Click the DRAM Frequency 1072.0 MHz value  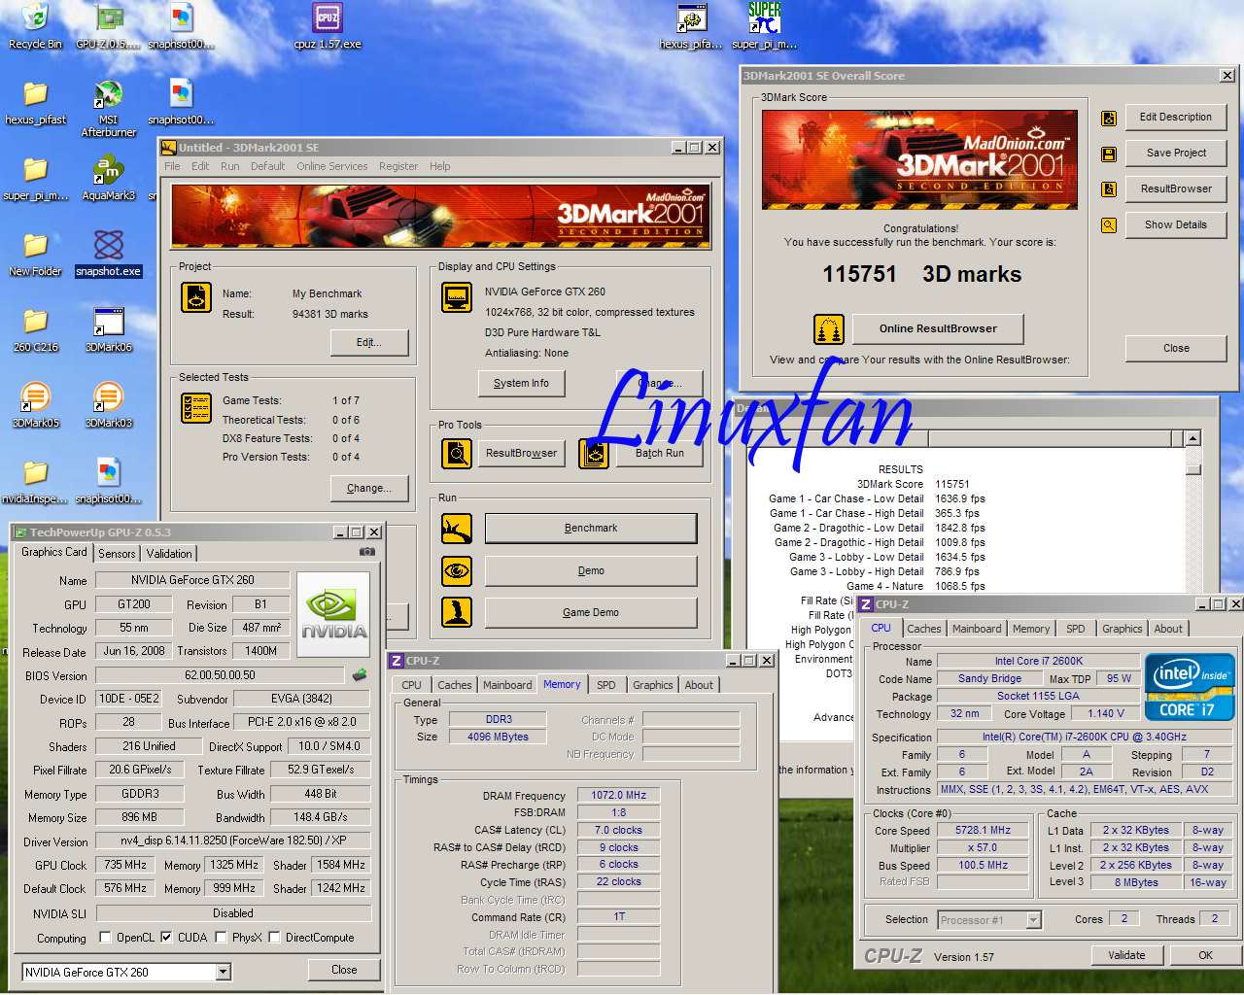[619, 796]
